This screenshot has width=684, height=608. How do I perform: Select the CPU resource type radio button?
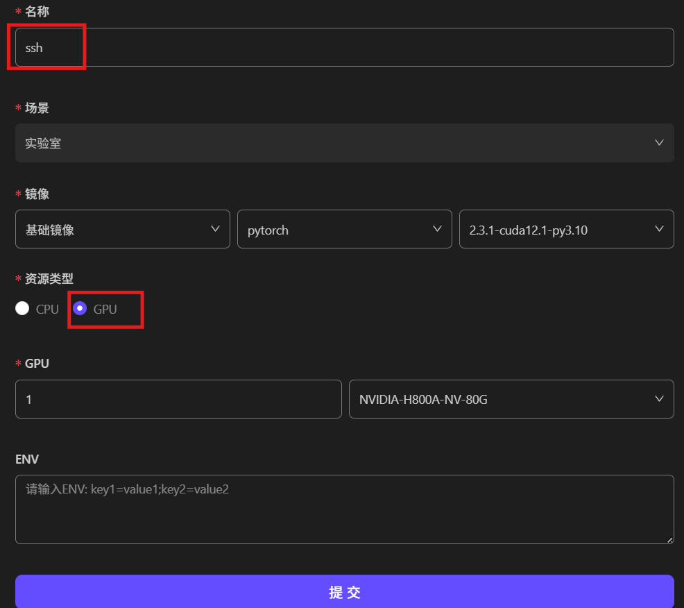(x=22, y=308)
